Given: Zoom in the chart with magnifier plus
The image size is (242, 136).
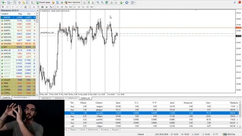Looking at the screenshot, I should click(x=98, y=3).
